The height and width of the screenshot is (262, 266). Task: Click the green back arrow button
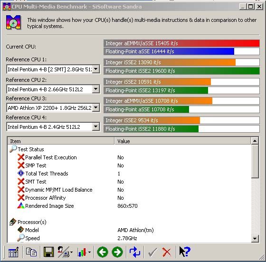(103, 252)
